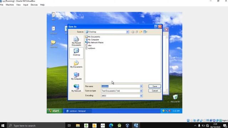Select the sutdown text file in the list
This screenshot has width=228, height=128.
coord(90,48)
